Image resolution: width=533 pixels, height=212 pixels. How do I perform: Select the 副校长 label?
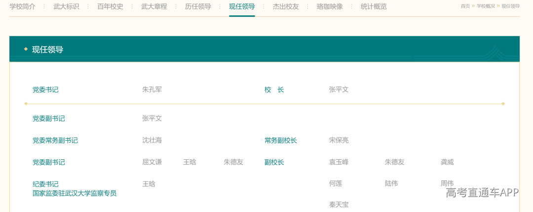pos(274,162)
